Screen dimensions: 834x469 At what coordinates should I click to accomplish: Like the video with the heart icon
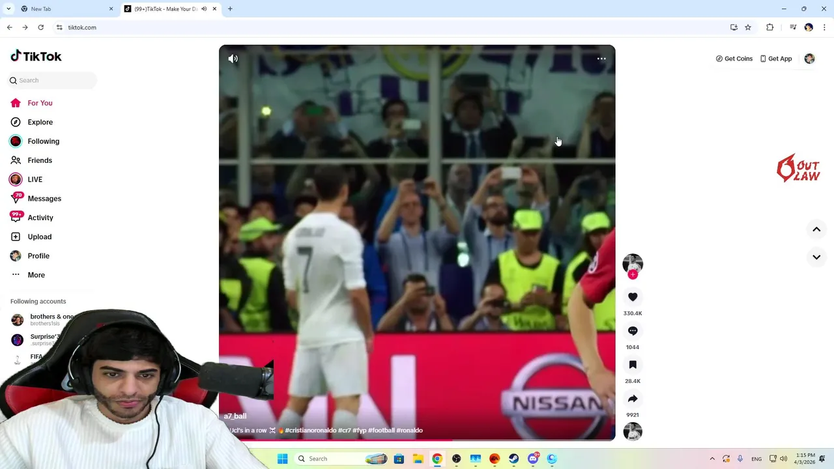tap(633, 297)
